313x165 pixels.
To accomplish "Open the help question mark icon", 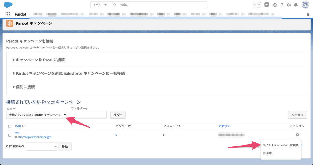I will pos(282,5).
